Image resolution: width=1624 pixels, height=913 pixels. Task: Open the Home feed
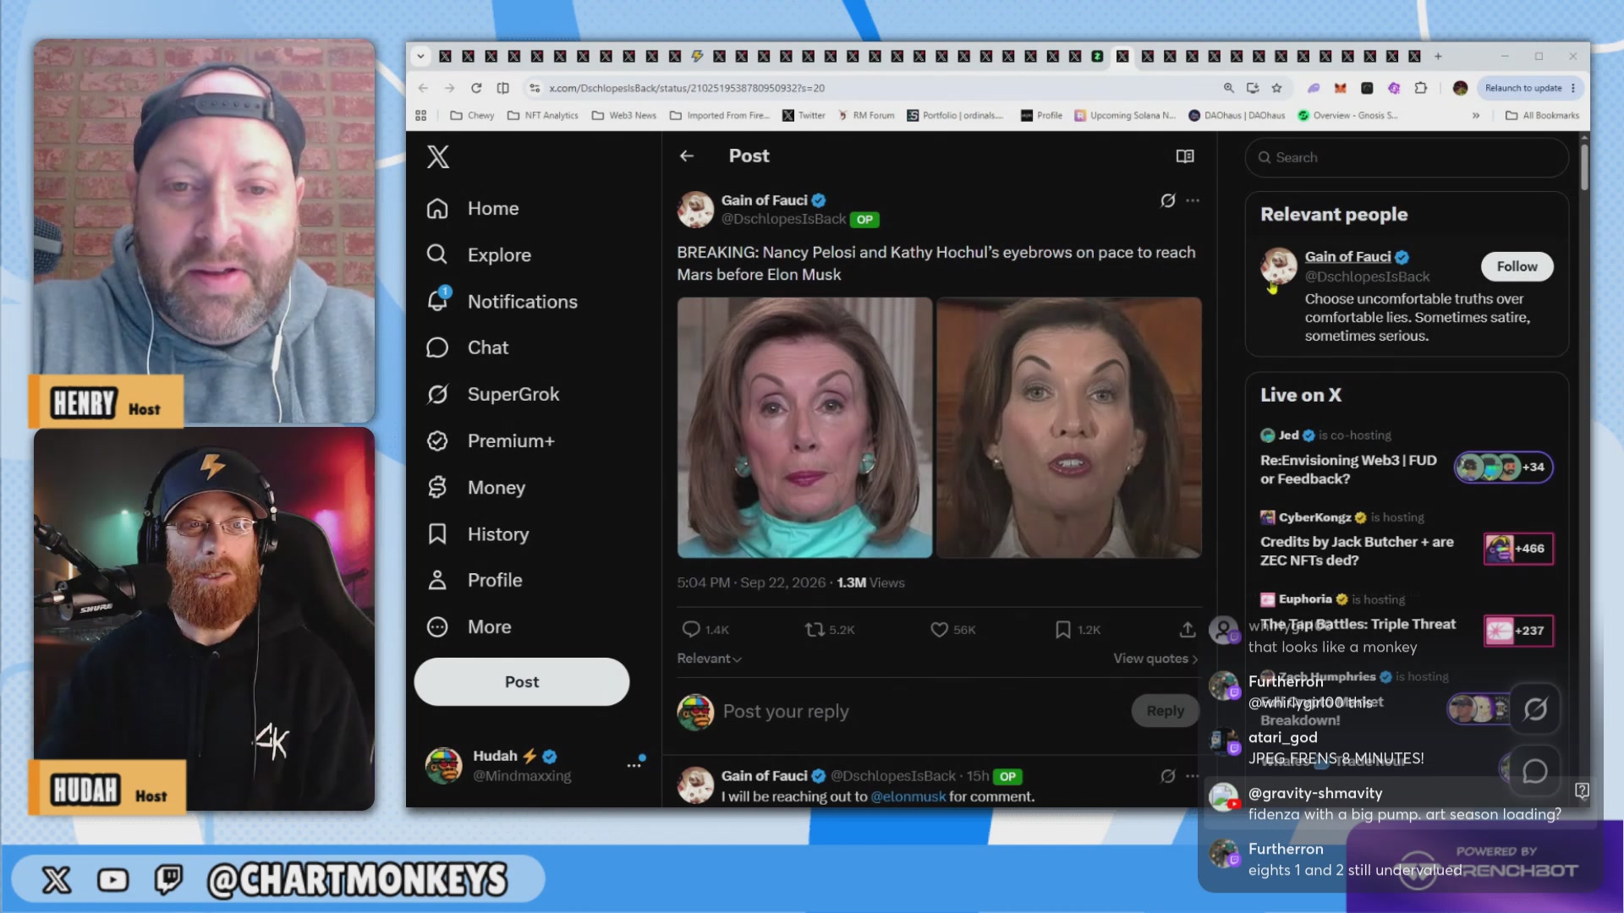(x=473, y=208)
